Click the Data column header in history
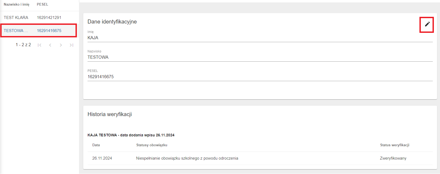 tap(96, 145)
